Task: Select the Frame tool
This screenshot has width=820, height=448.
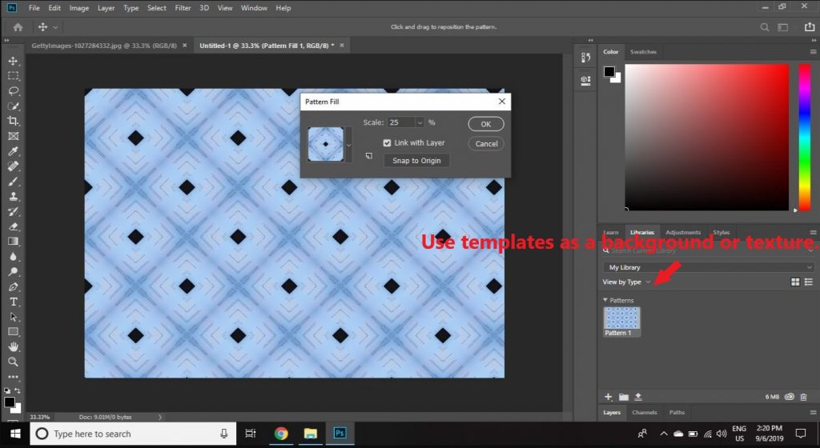Action: [13, 136]
